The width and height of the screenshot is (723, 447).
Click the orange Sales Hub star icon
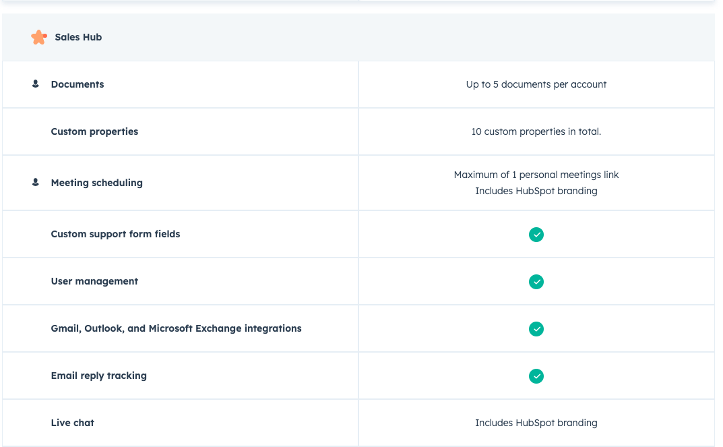[x=39, y=37]
